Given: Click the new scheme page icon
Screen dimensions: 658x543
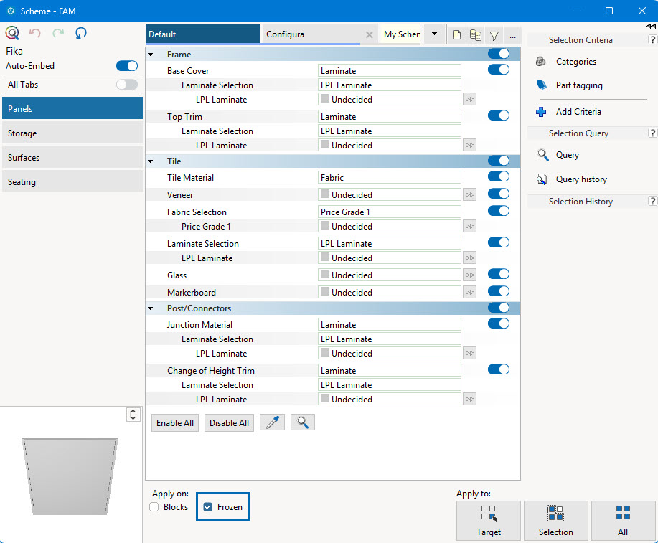Looking at the screenshot, I should point(457,35).
